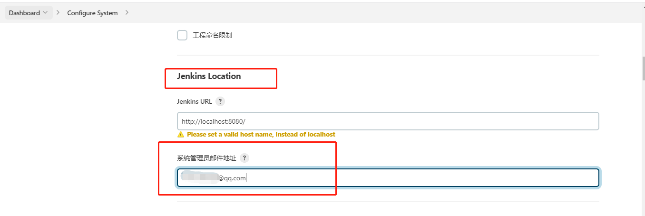This screenshot has height=216, width=645.
Task: Click the 'Jenkins URL' field label
Action: point(195,101)
